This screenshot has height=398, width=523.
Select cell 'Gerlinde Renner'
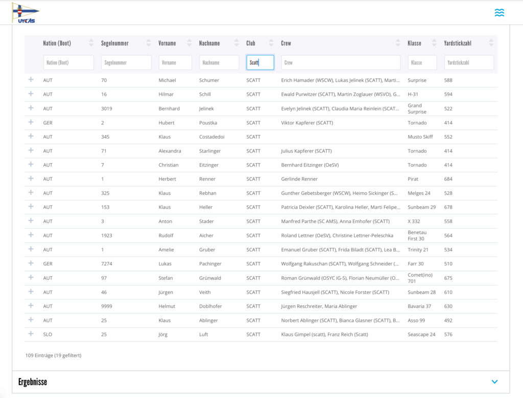pyautogui.click(x=299, y=179)
